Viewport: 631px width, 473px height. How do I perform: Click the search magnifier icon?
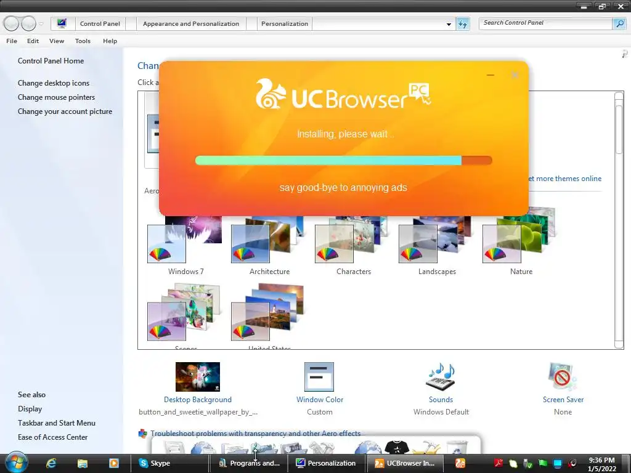pyautogui.click(x=619, y=24)
